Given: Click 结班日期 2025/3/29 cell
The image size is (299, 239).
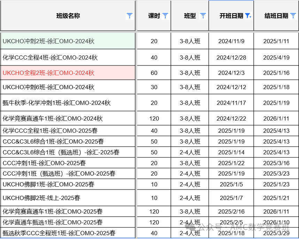Looking at the screenshot, I should (276, 233).
